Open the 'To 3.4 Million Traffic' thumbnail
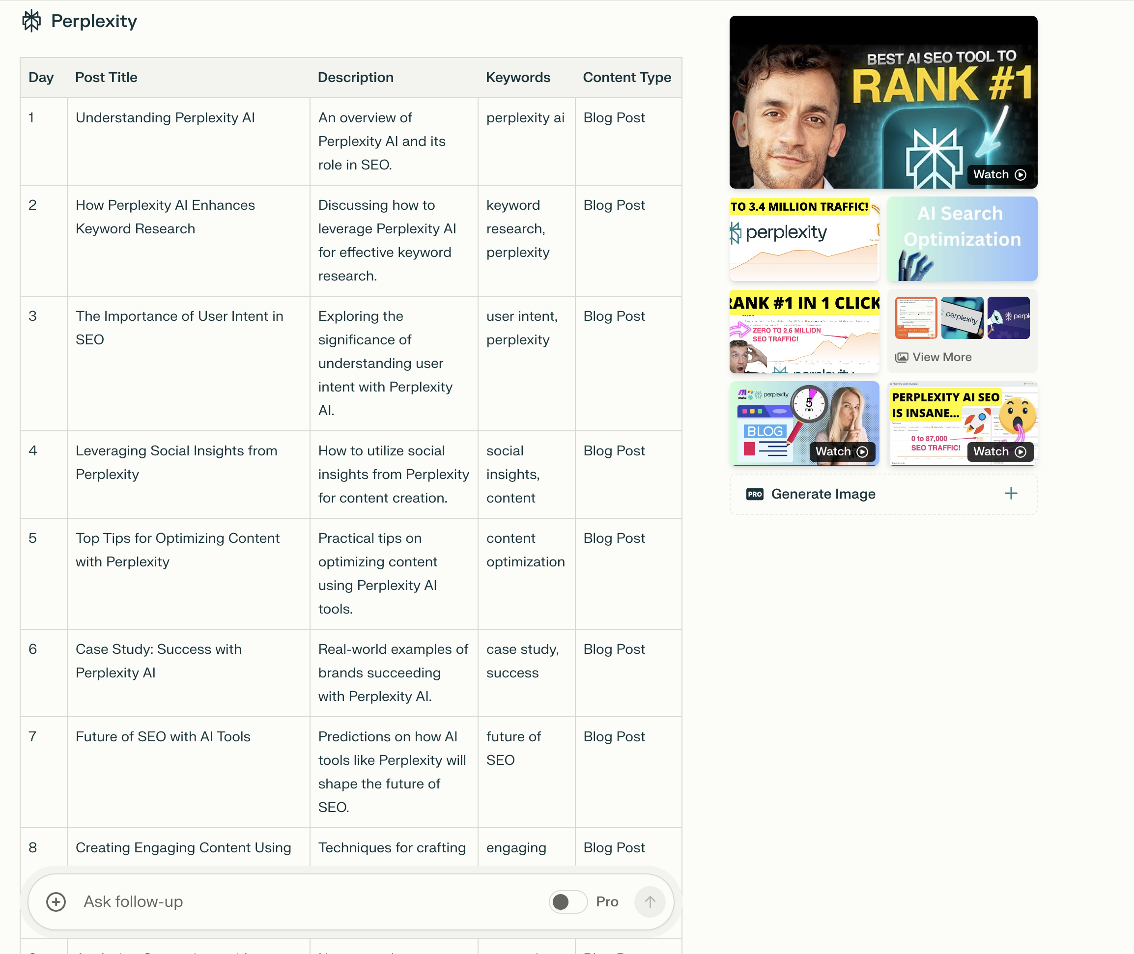Screen dimensions: 1134x954 (x=804, y=239)
